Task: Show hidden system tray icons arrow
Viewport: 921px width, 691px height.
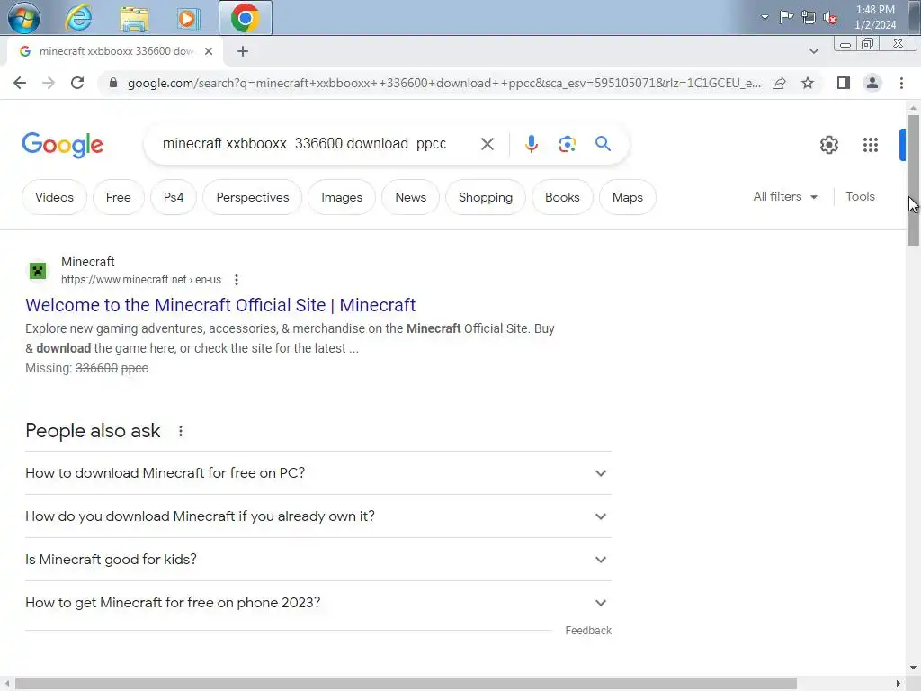Action: pyautogui.click(x=765, y=17)
